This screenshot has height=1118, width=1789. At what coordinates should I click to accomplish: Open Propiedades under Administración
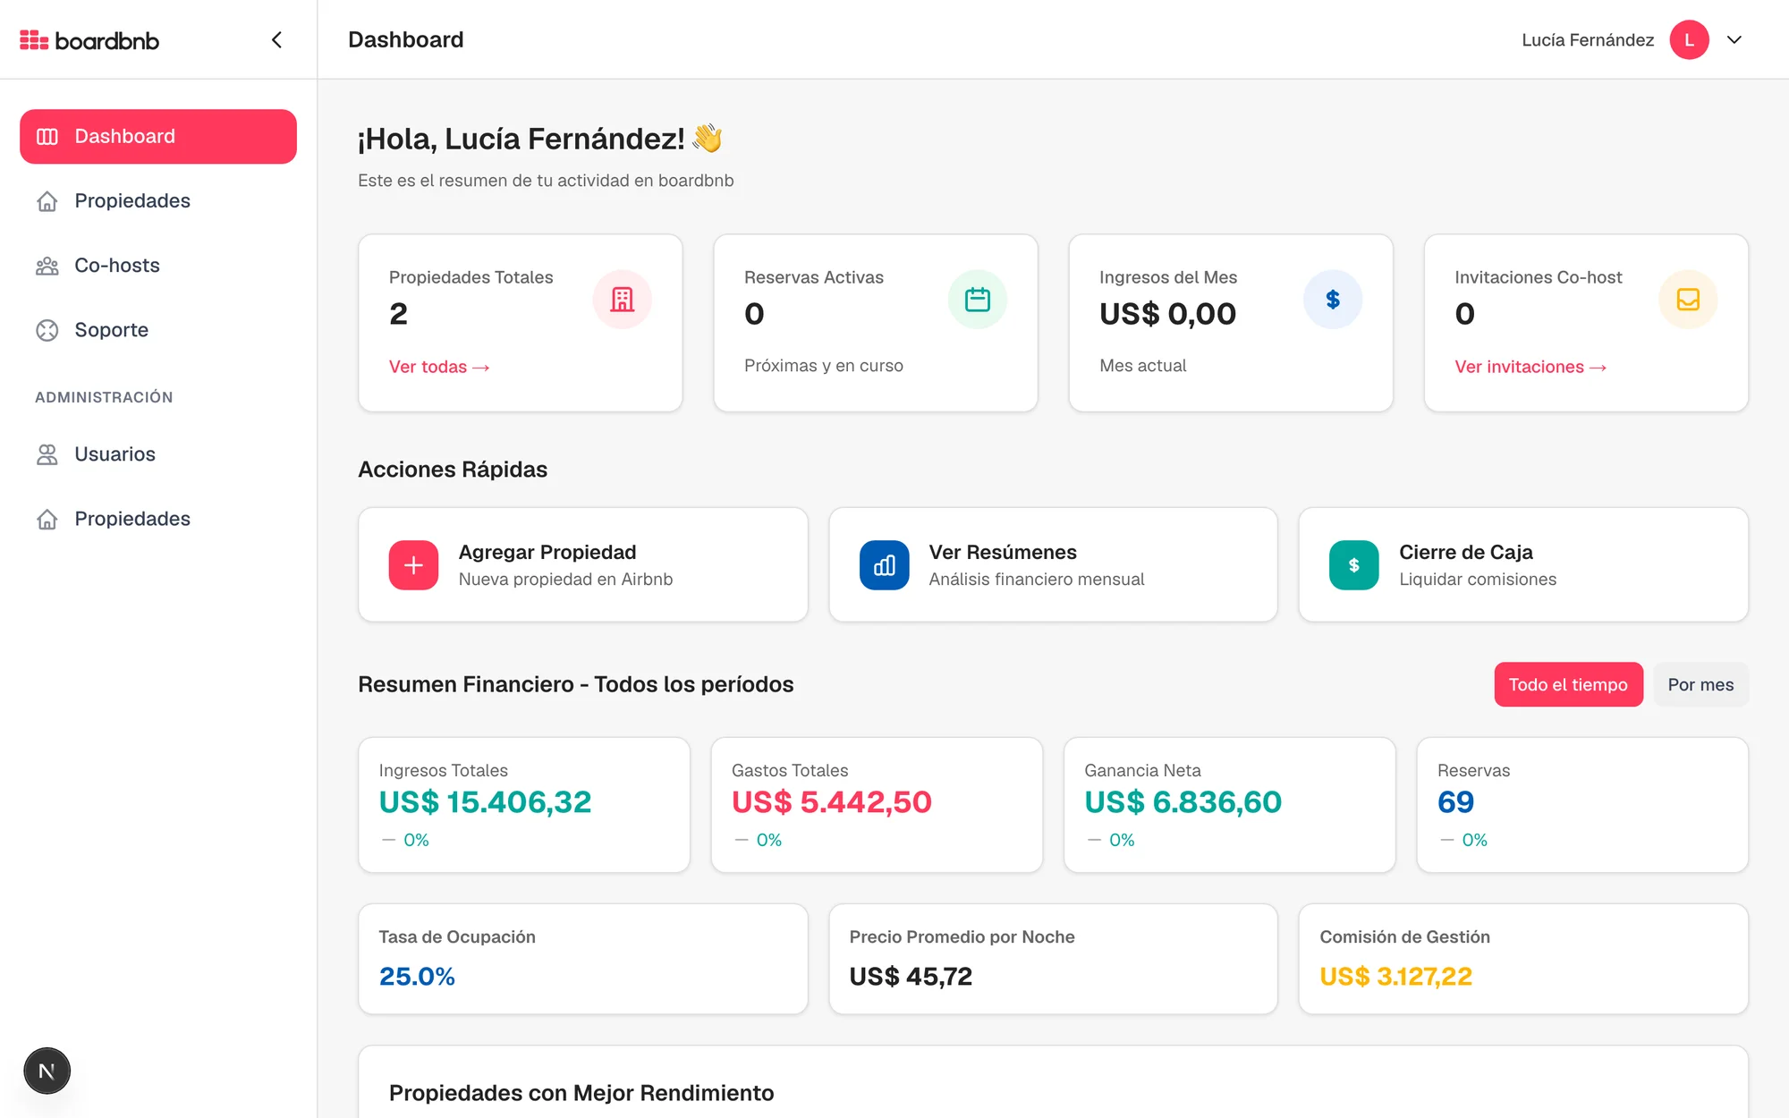click(x=158, y=519)
